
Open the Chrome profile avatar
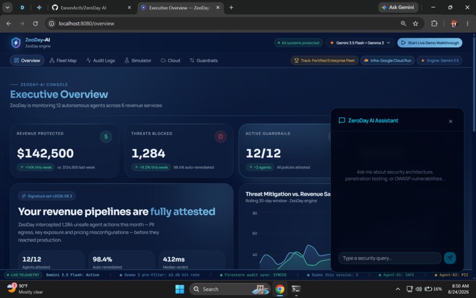454,24
